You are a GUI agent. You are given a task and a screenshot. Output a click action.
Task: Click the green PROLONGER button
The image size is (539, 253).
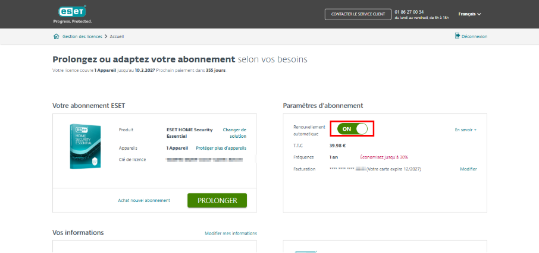(217, 201)
